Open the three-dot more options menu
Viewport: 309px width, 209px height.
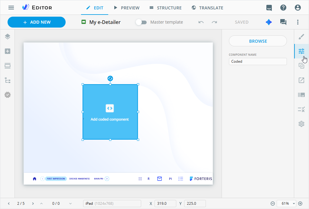pos(298,22)
